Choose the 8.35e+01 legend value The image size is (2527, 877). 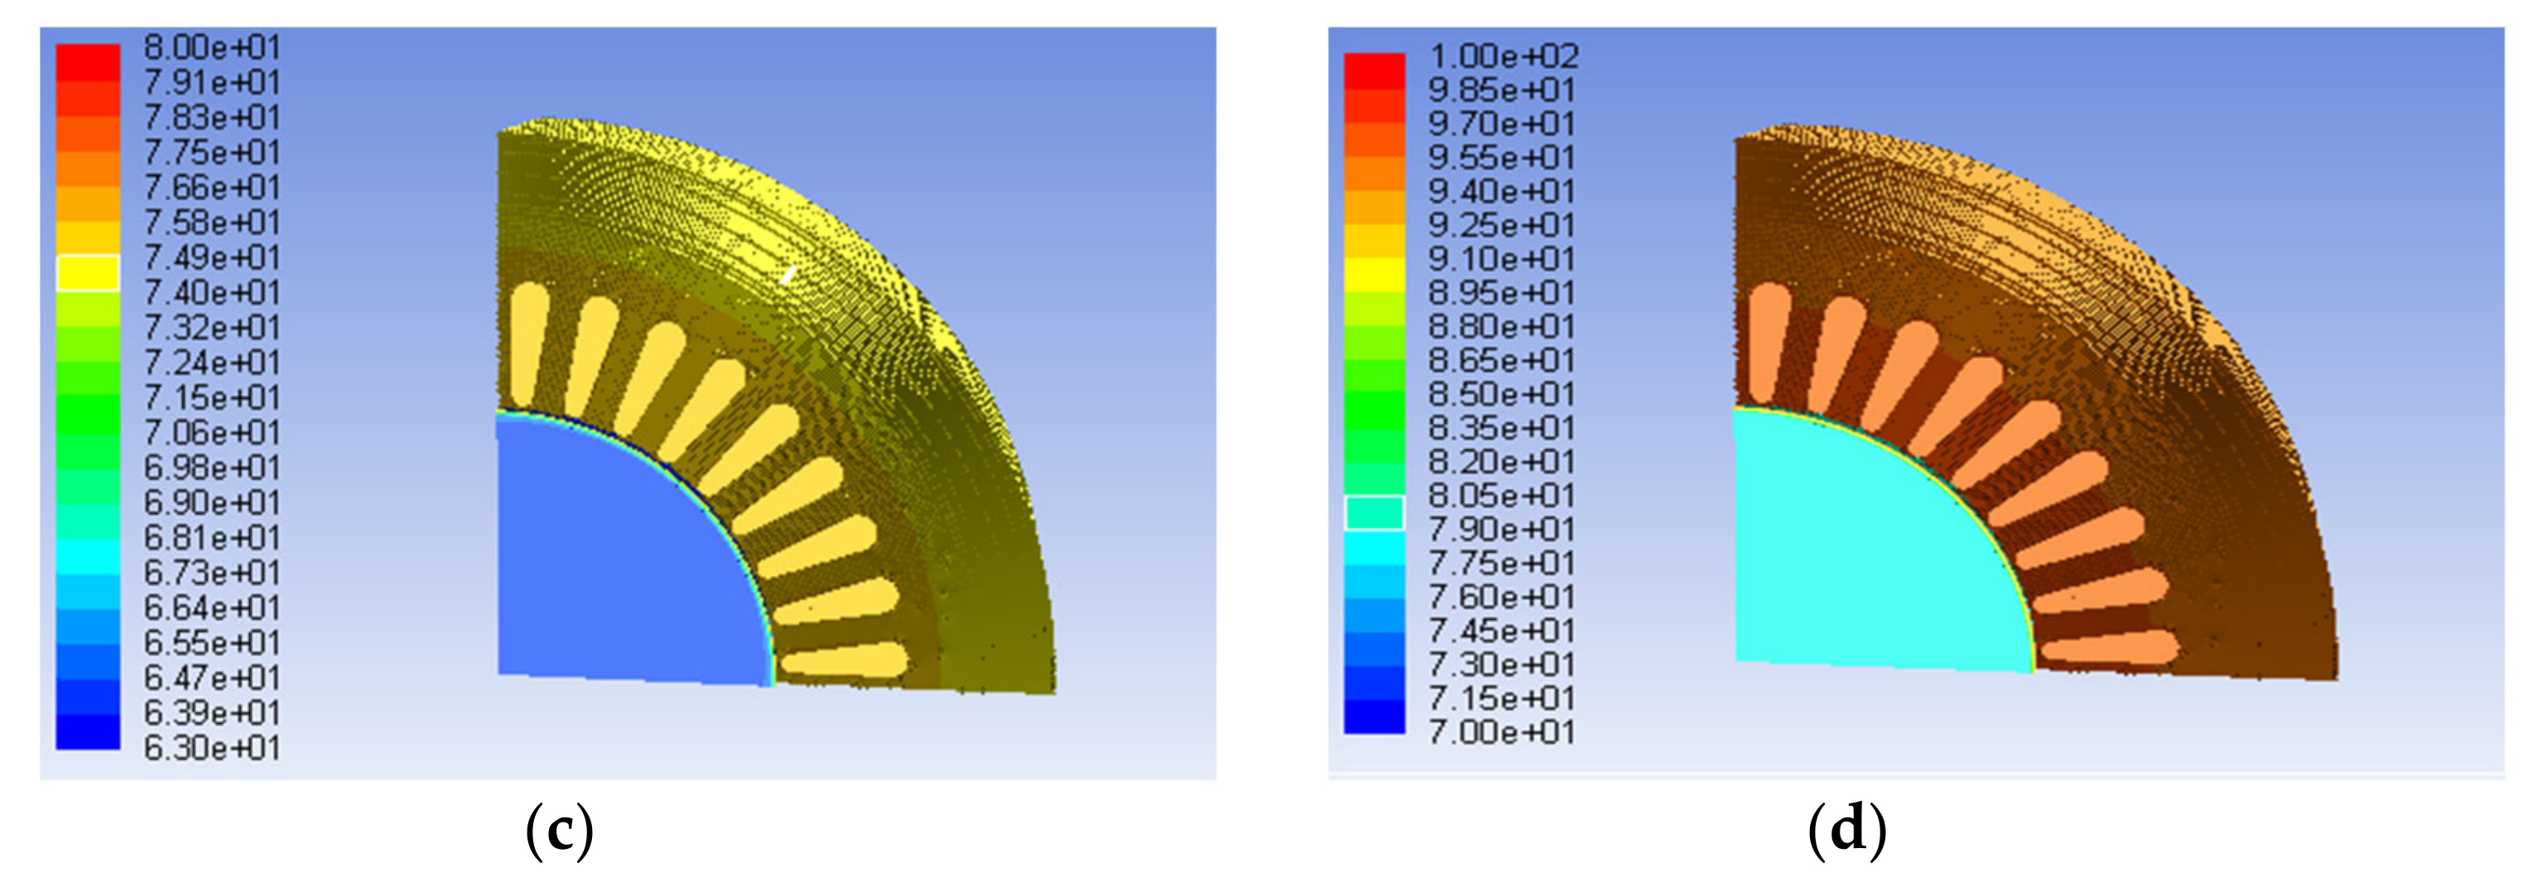[x=1502, y=429]
